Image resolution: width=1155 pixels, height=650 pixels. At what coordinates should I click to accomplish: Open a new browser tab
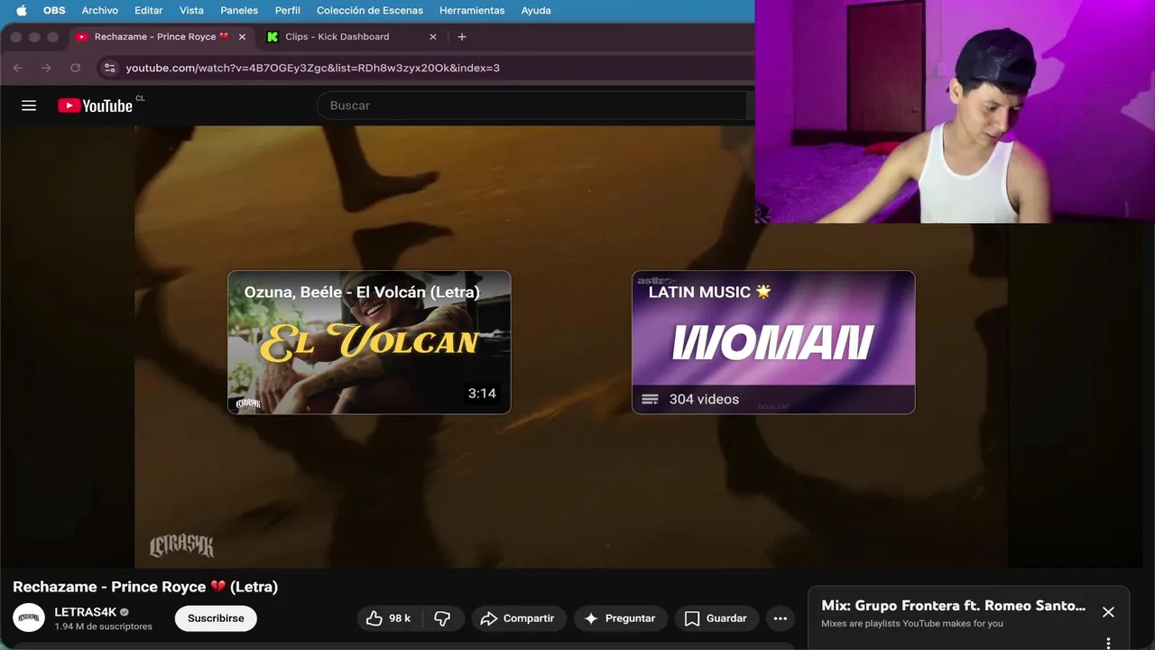(x=462, y=37)
